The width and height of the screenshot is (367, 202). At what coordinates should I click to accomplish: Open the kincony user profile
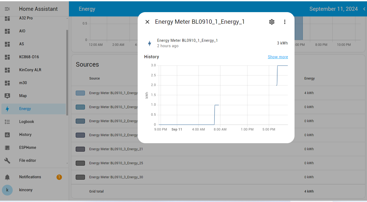click(x=26, y=190)
